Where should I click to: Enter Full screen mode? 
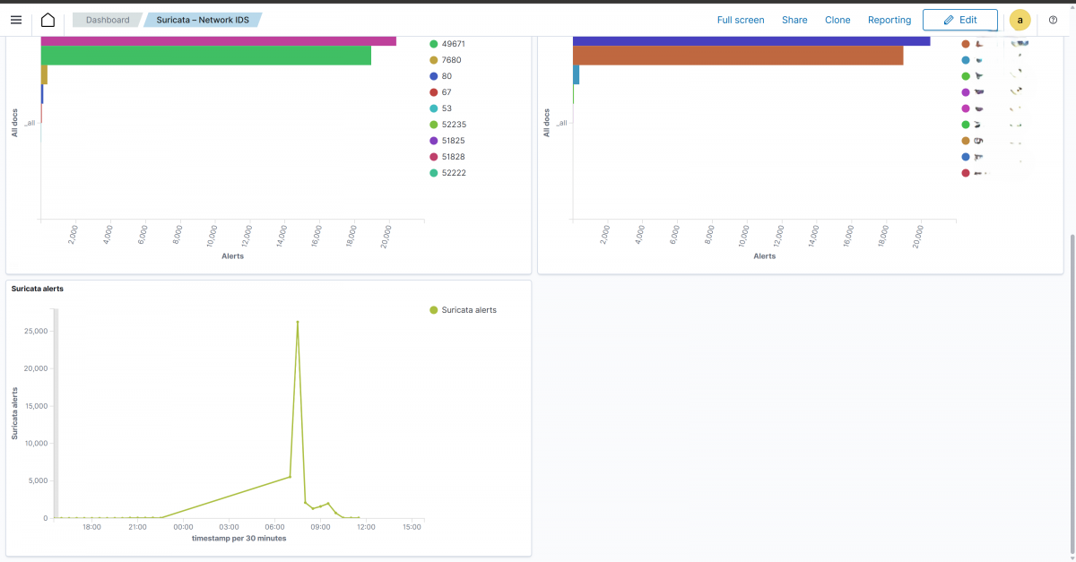(x=741, y=20)
